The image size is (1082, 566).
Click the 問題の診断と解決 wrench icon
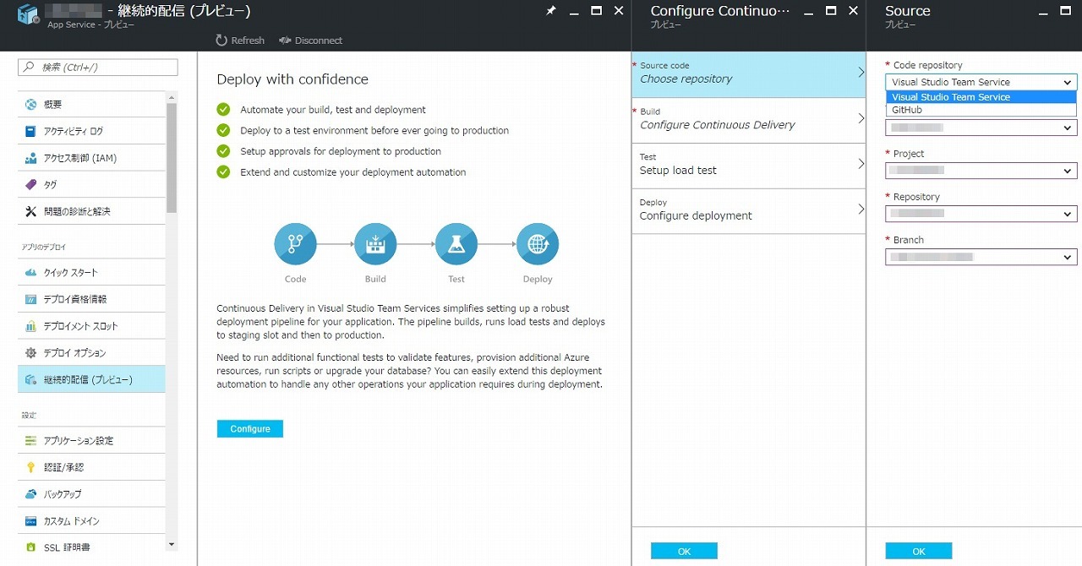point(30,211)
